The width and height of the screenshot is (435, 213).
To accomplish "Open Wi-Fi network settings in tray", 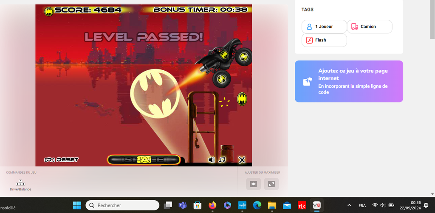I will coord(375,205).
